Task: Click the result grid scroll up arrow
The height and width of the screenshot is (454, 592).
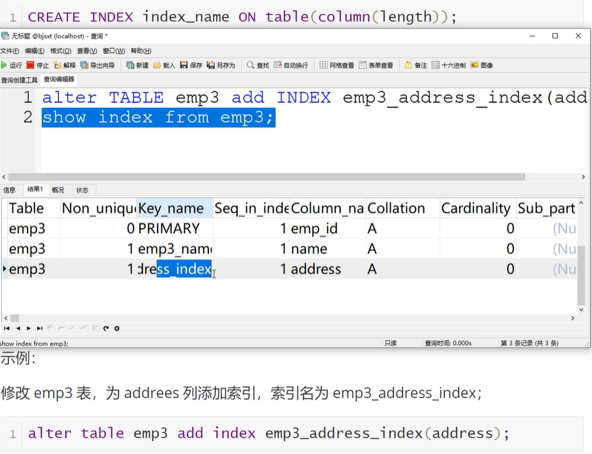Action: 581,203
